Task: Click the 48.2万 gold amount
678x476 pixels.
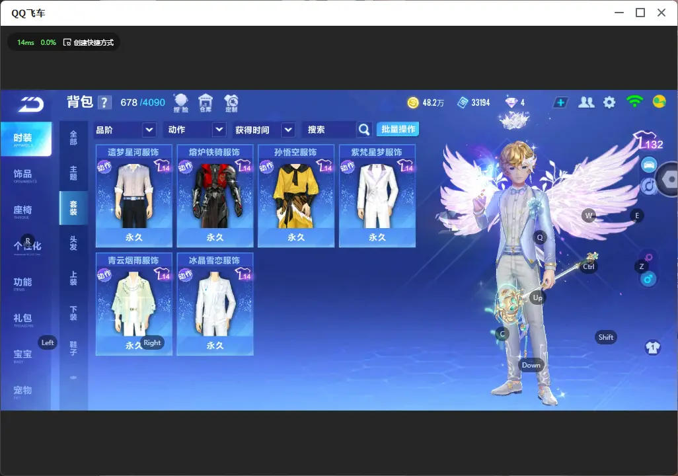Action: pyautogui.click(x=433, y=102)
